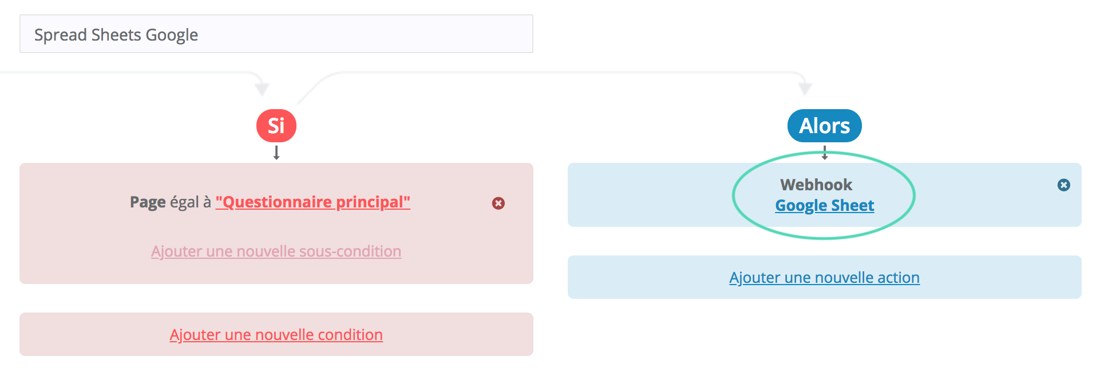The height and width of the screenshot is (392, 1100).
Task: Click the grey arrowhead pointing to Si
Action: point(262,89)
